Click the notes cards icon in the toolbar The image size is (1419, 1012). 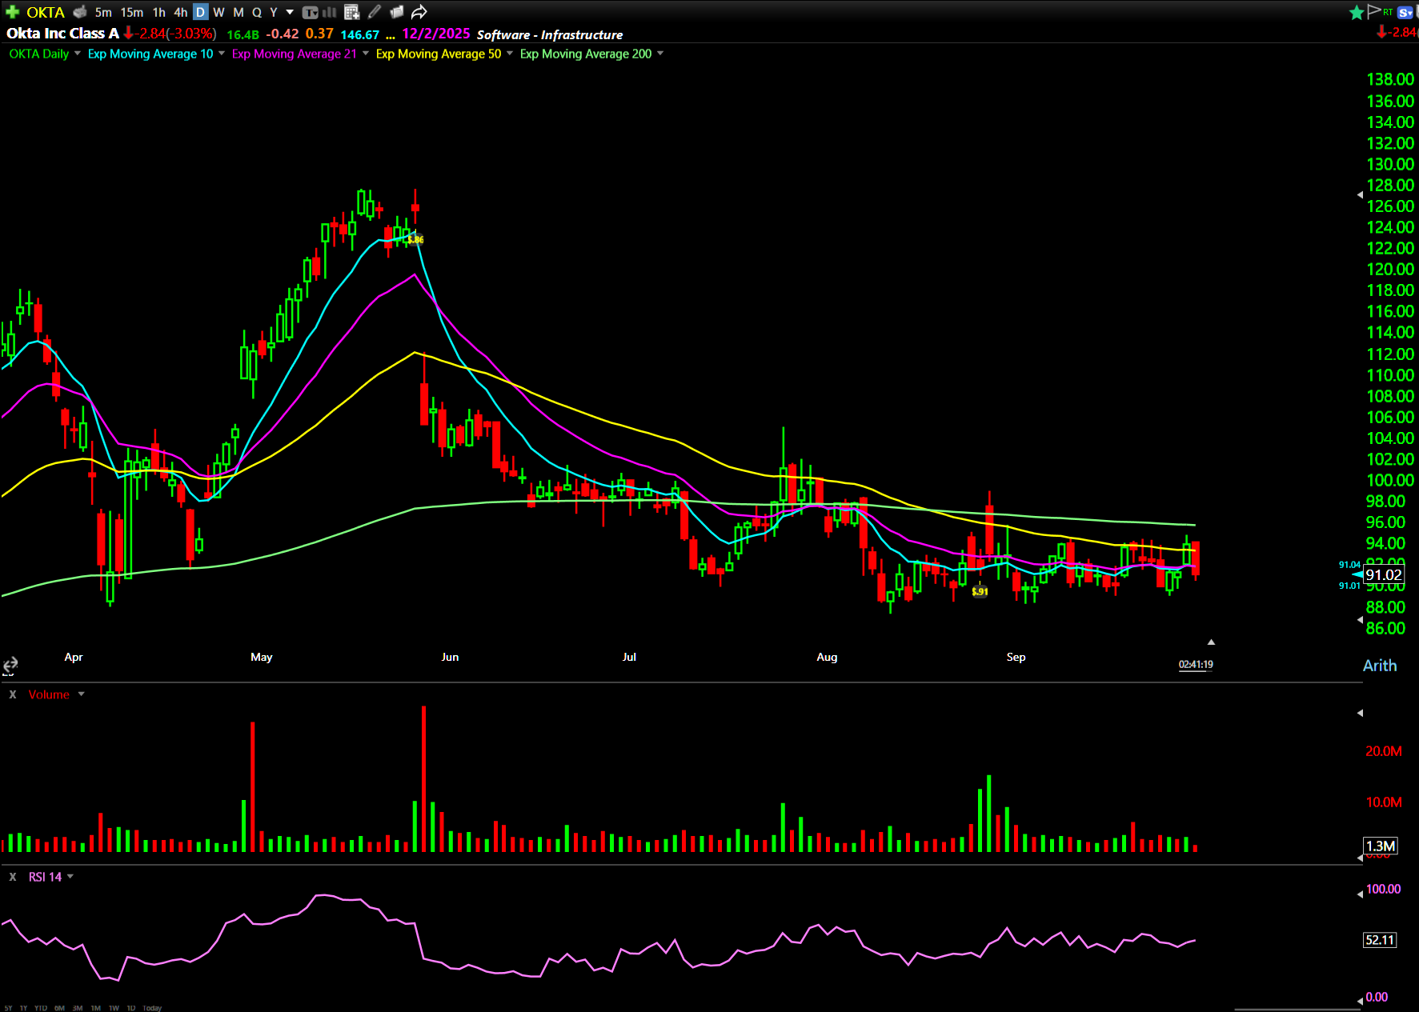click(396, 12)
